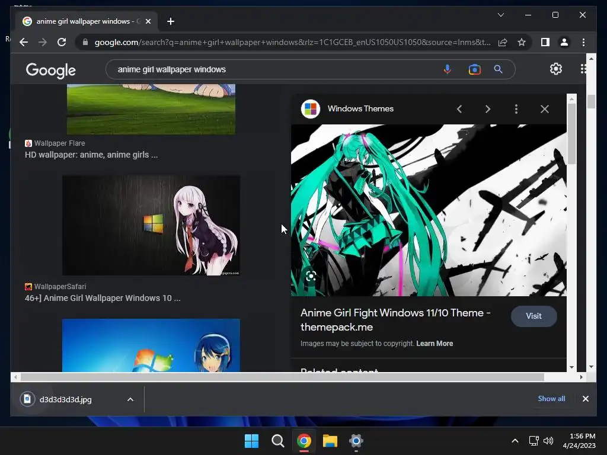This screenshot has height=455, width=607.
Task: Show hidden system tray icons
Action: tap(515, 441)
